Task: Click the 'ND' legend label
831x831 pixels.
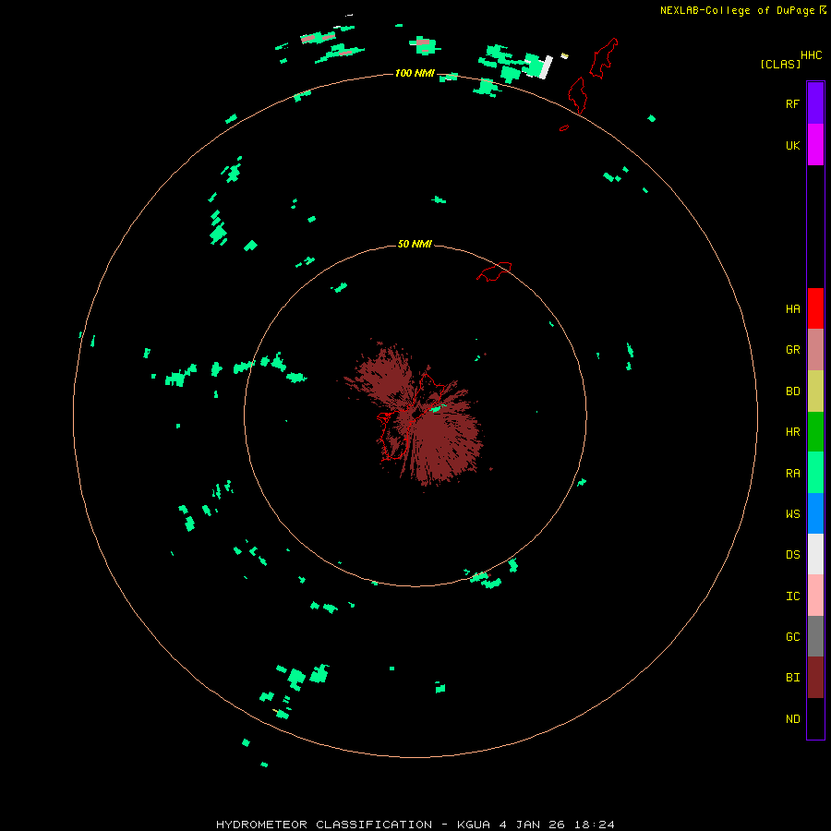Action: click(792, 719)
